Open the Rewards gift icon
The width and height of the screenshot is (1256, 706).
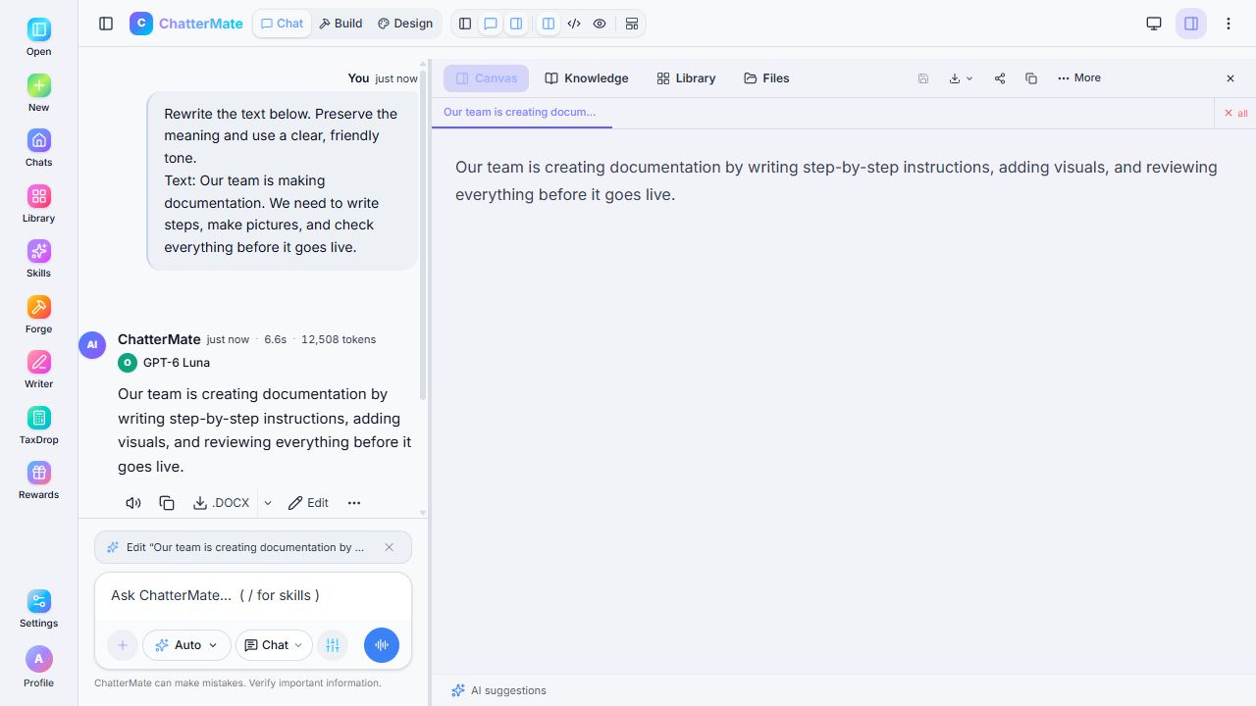38,480
